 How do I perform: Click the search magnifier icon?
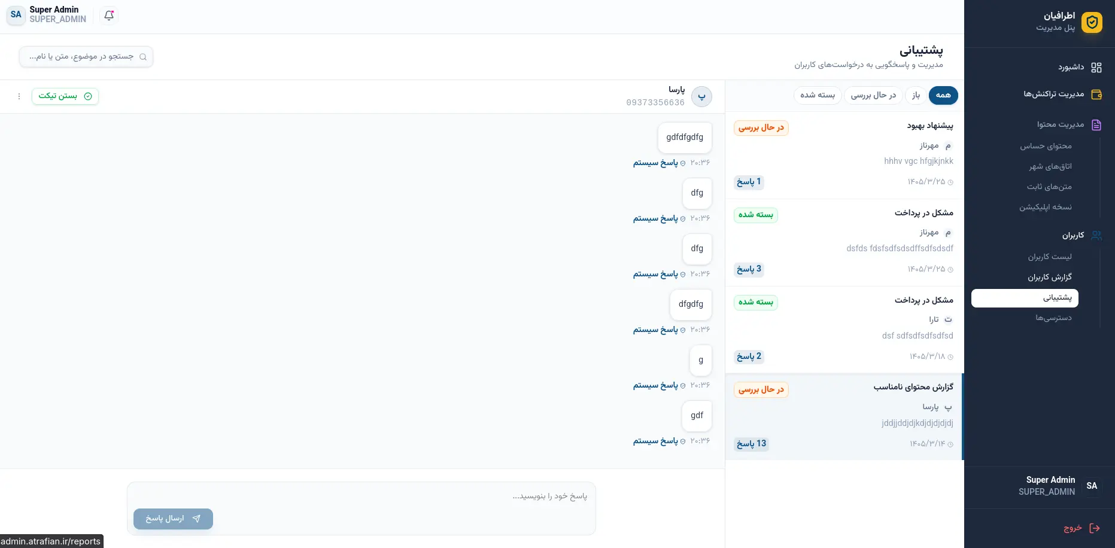pos(143,57)
